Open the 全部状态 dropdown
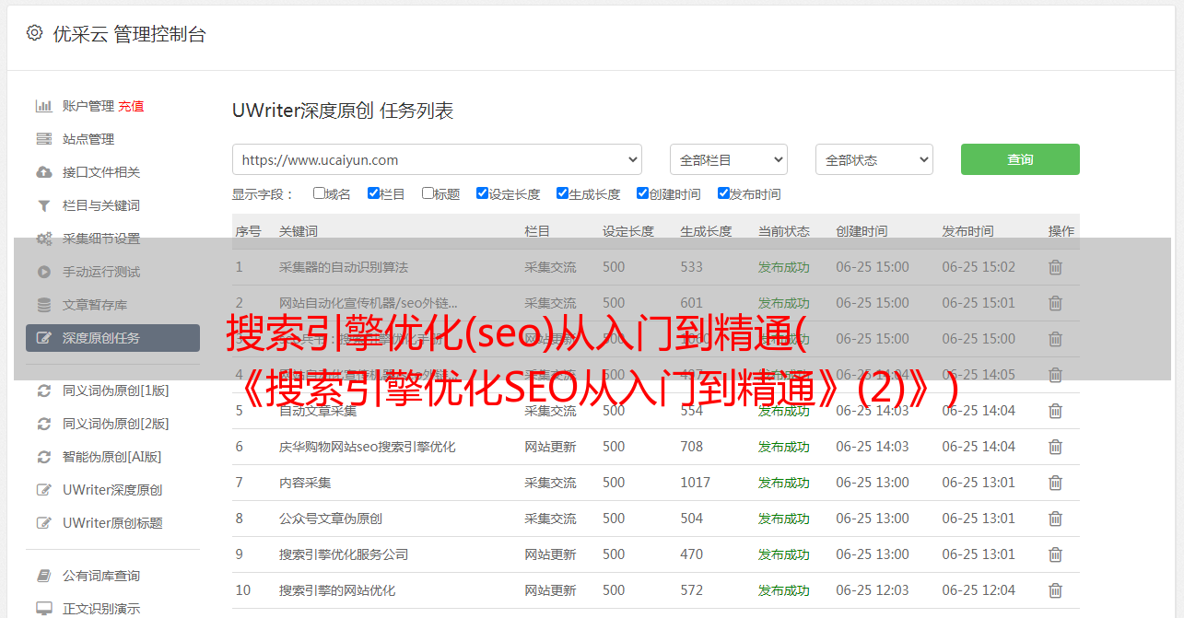Viewport: 1184px width, 618px height. point(873,159)
